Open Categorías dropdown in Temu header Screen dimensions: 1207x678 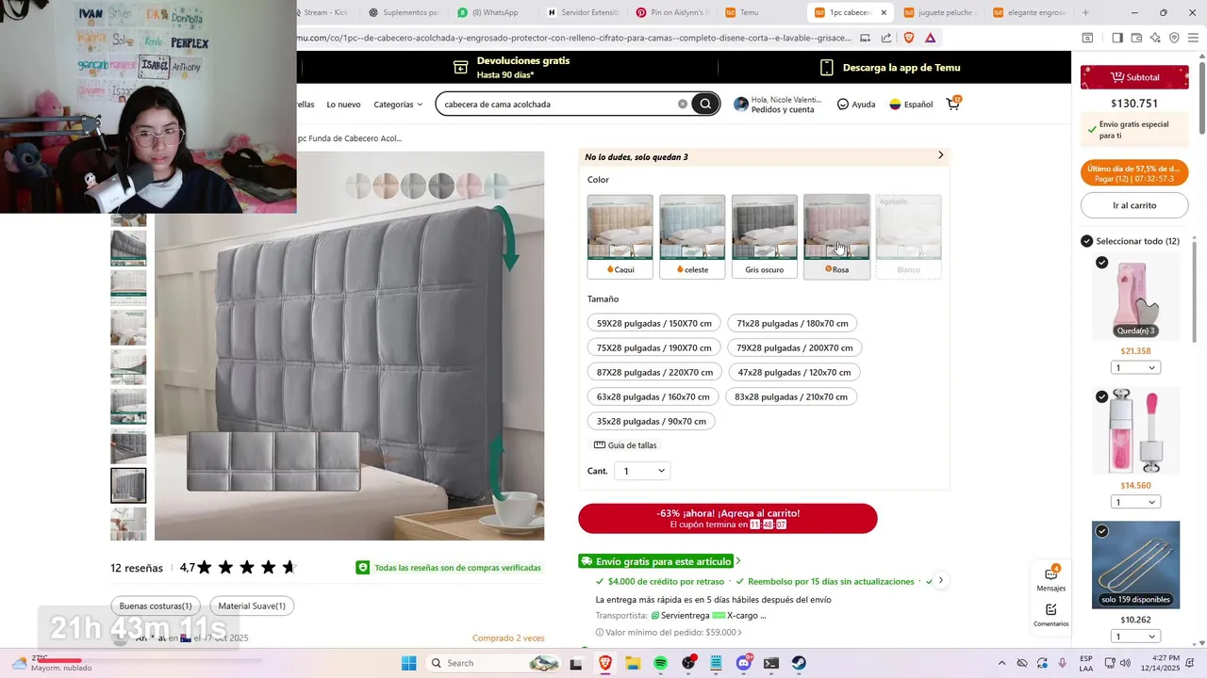[399, 105]
